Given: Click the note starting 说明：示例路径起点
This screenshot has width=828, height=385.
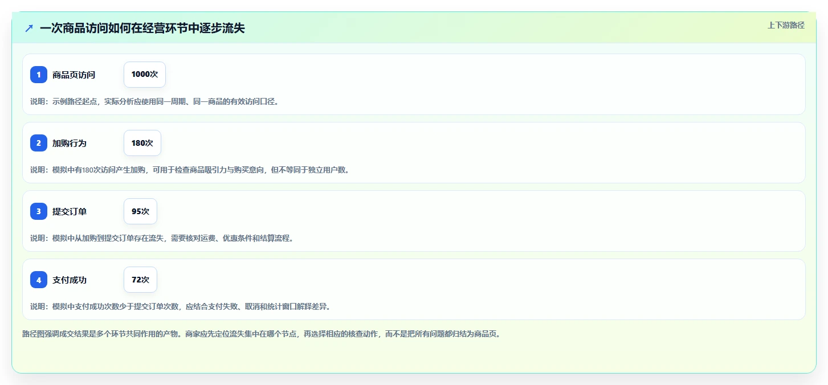Looking at the screenshot, I should click(154, 101).
